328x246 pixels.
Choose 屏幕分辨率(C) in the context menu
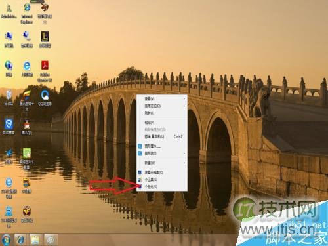click(162, 173)
